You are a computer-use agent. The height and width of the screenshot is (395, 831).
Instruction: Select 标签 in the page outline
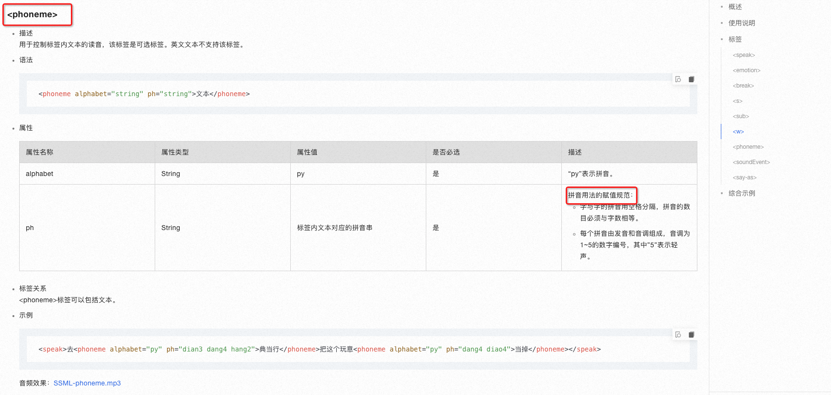tap(735, 39)
